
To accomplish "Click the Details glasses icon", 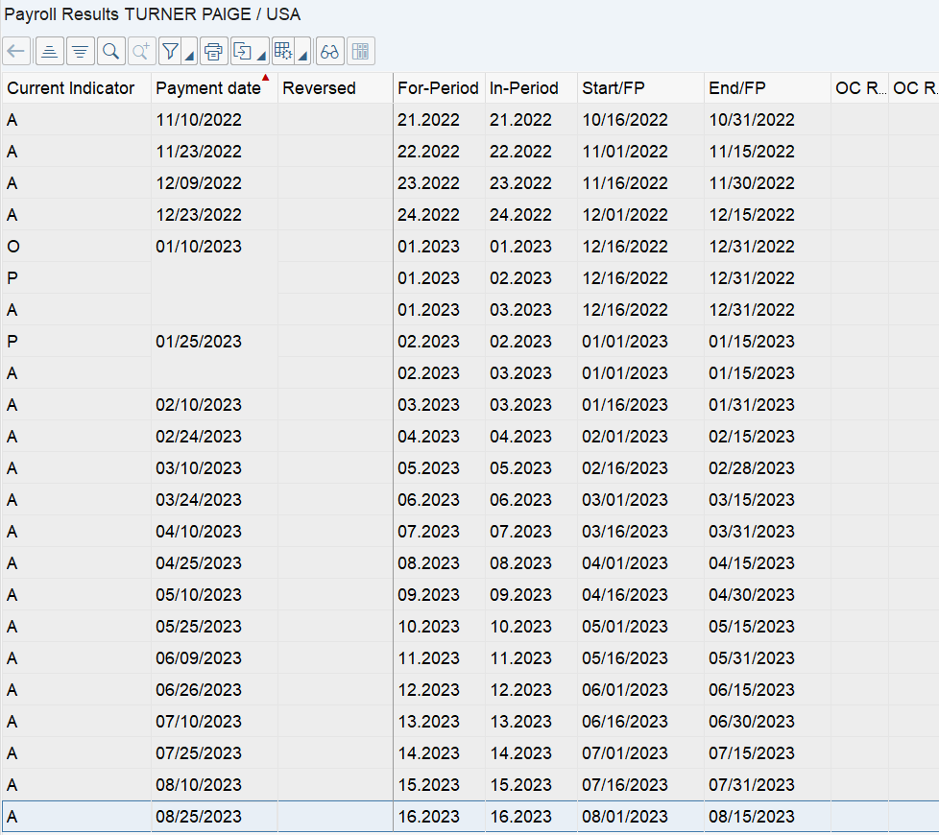I will [329, 51].
